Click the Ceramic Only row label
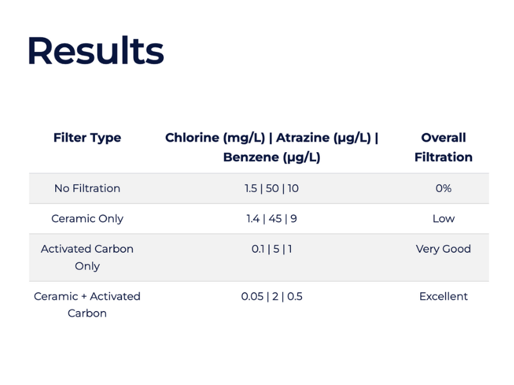This screenshot has width=514, height=385. [x=87, y=219]
